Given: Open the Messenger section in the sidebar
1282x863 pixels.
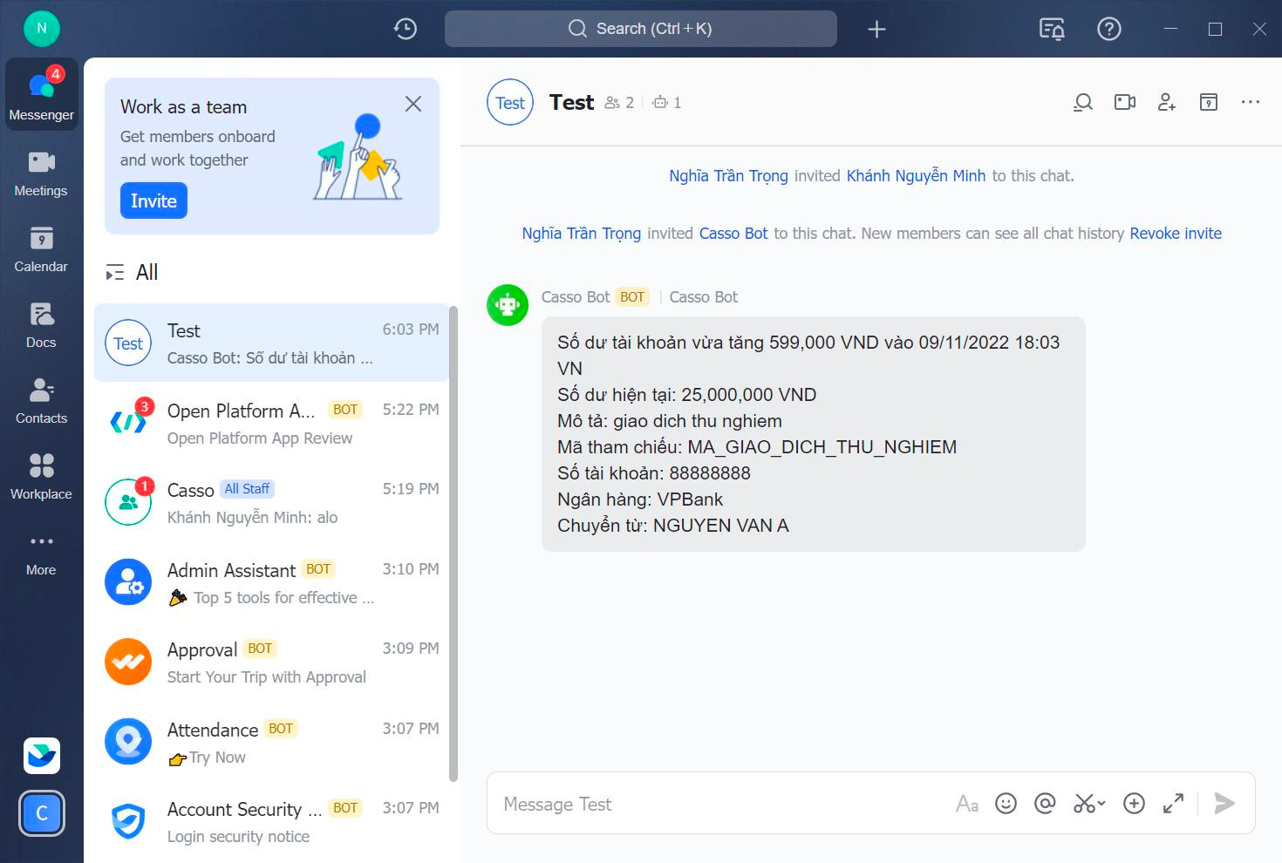Looking at the screenshot, I should 41,95.
